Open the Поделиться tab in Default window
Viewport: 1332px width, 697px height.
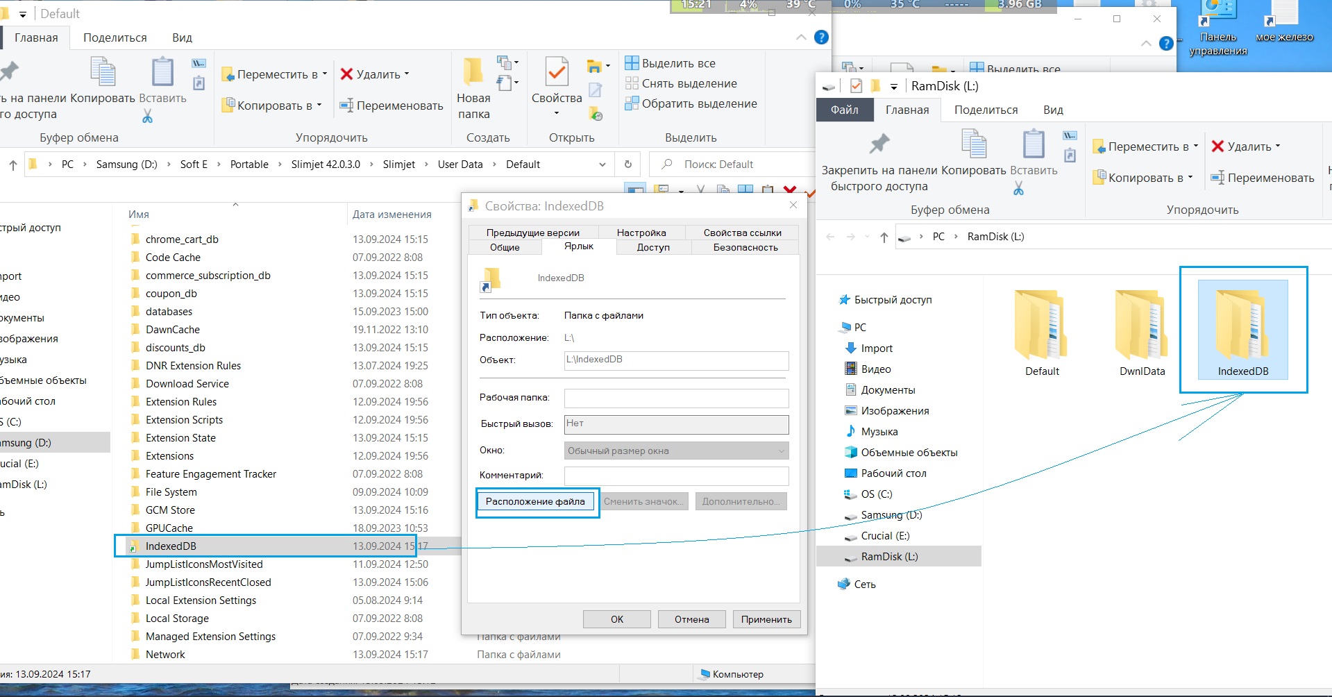(115, 37)
